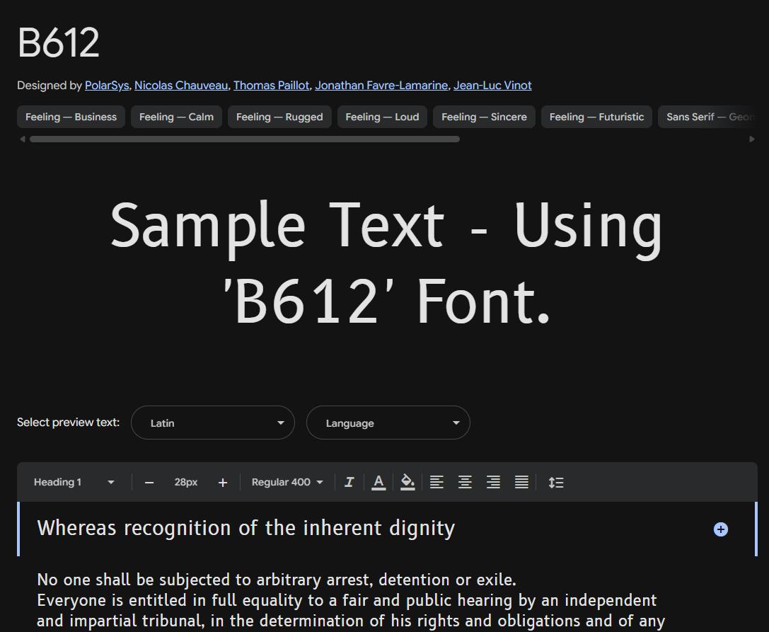
Task: Justify the text
Action: (521, 483)
